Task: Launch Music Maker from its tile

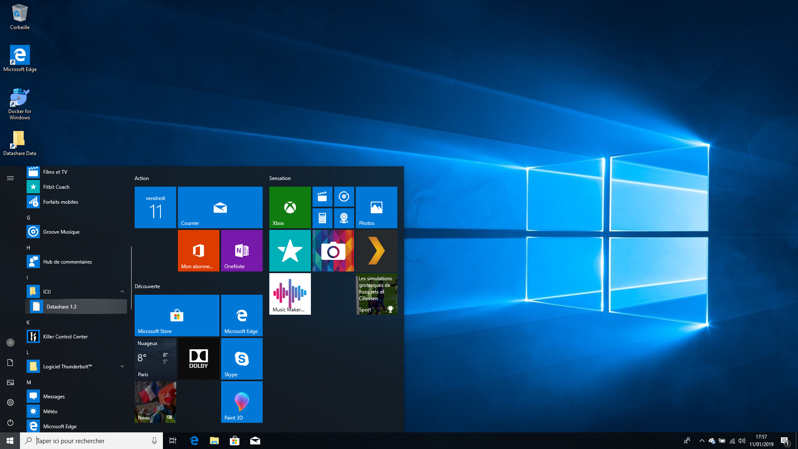Action: (x=290, y=294)
